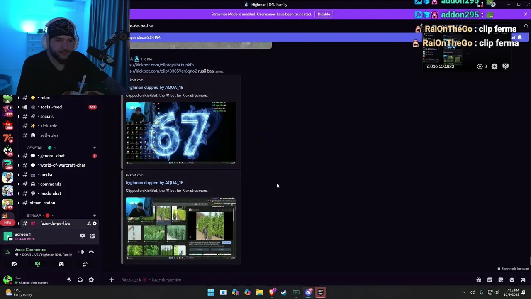Screen dimensions: 531x299
Task: Select the kick-role channel
Action: pyautogui.click(x=49, y=126)
